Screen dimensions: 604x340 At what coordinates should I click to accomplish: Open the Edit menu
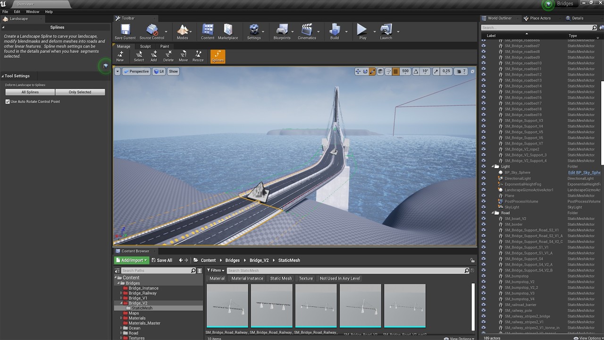tap(17, 11)
